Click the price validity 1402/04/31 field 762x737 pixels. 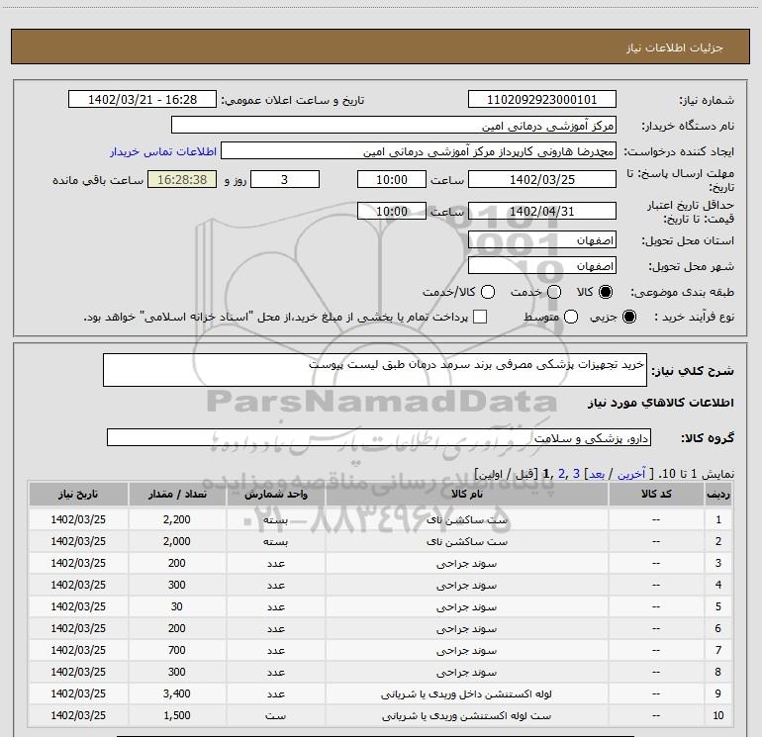click(542, 211)
